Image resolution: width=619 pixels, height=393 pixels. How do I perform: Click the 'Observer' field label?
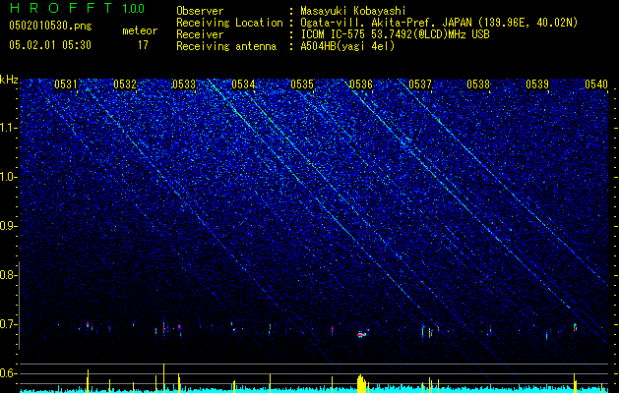(200, 11)
